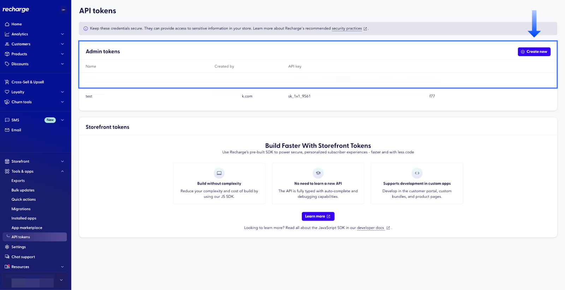Expand the Churn tools chevron
This screenshot has width=565, height=290.
pos(63,102)
